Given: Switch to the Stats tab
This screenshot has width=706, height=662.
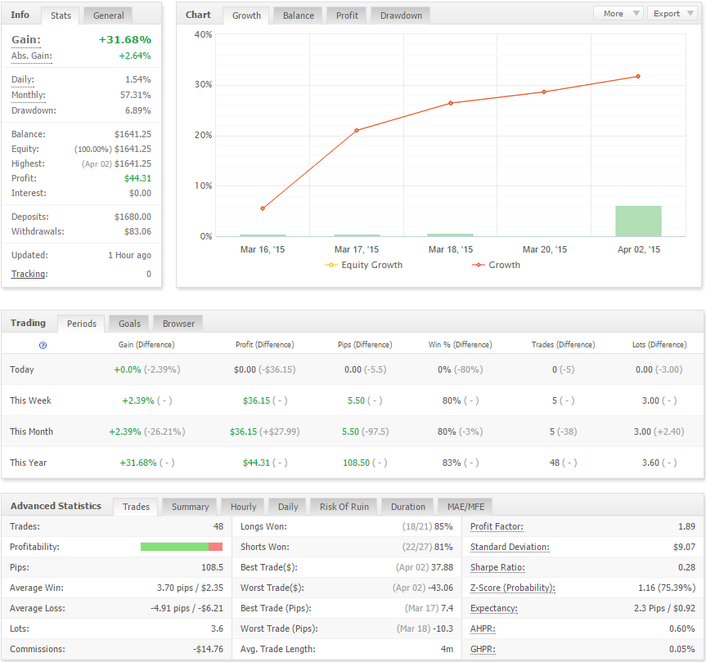Looking at the screenshot, I should (x=61, y=16).
